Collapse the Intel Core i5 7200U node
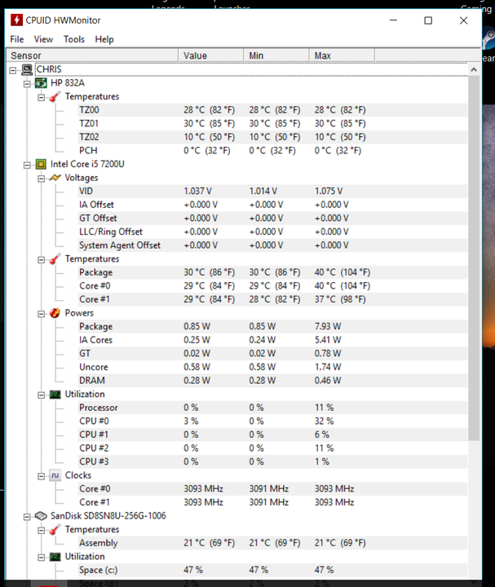 [x=27, y=165]
